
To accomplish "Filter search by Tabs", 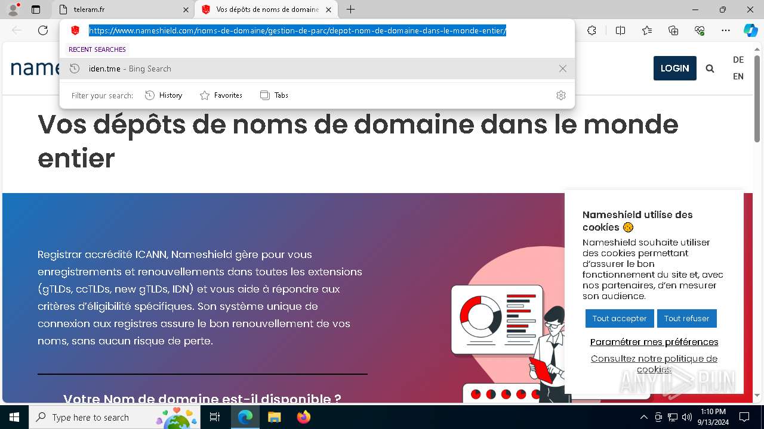I will coord(275,95).
